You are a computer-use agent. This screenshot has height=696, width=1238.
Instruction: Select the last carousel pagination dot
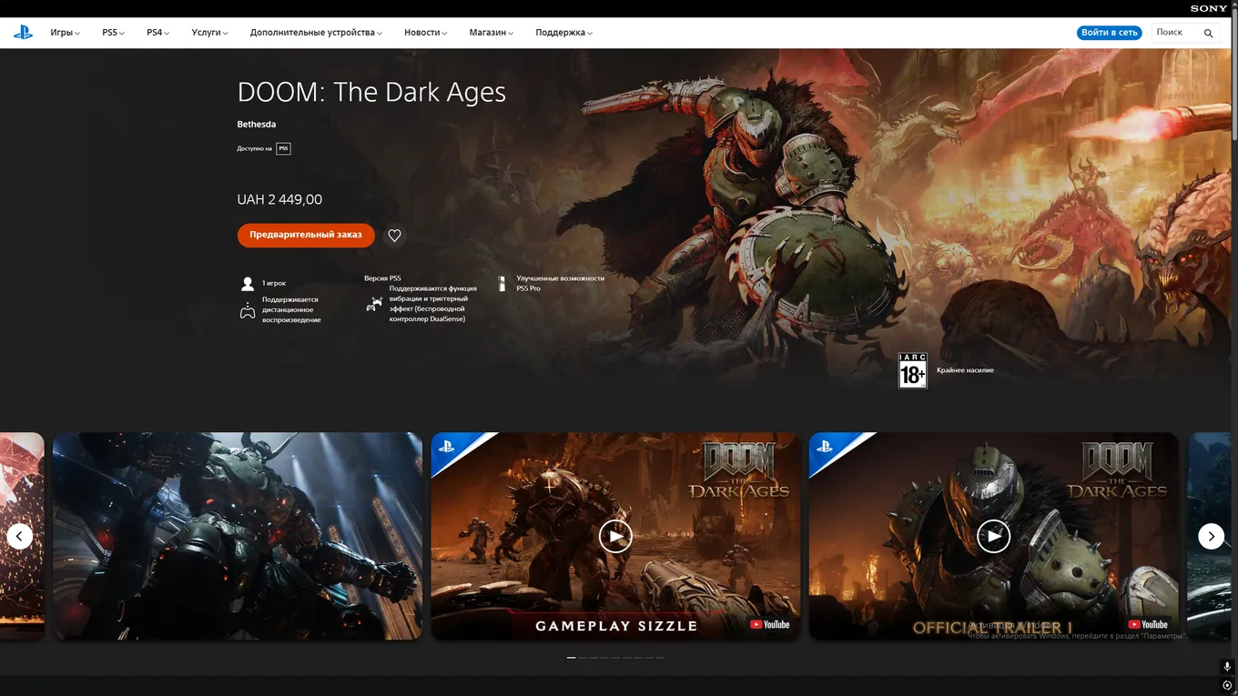[x=660, y=657]
